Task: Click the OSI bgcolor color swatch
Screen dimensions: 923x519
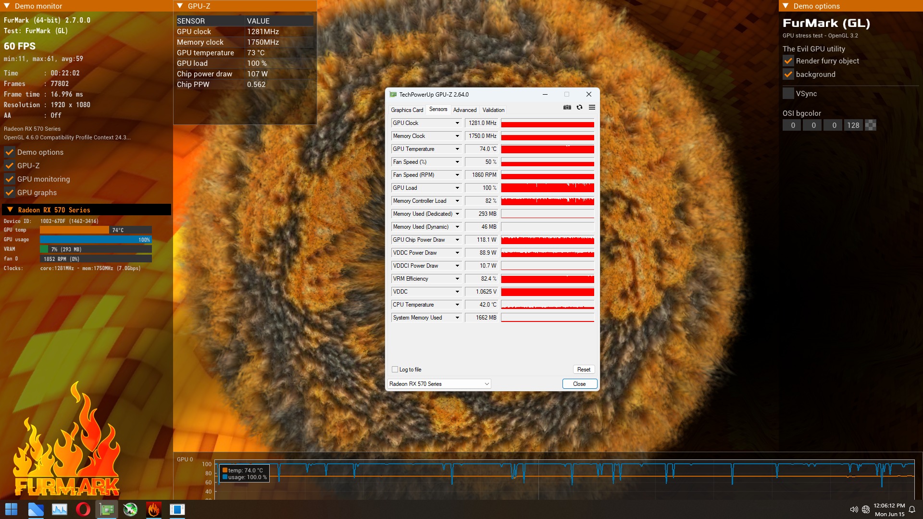Action: click(871, 125)
